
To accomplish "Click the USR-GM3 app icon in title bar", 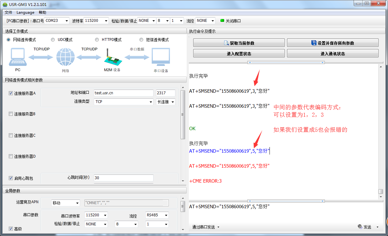I will (x=5, y=4).
